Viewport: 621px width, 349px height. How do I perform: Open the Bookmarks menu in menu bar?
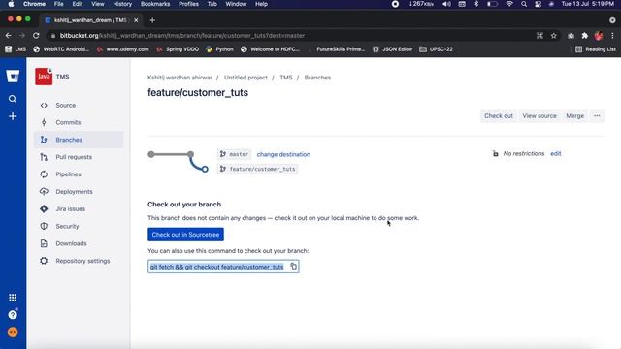click(x=155, y=4)
